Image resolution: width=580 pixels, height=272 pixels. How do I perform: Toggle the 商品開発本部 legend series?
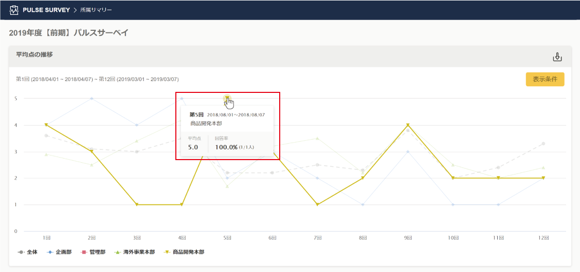point(183,252)
